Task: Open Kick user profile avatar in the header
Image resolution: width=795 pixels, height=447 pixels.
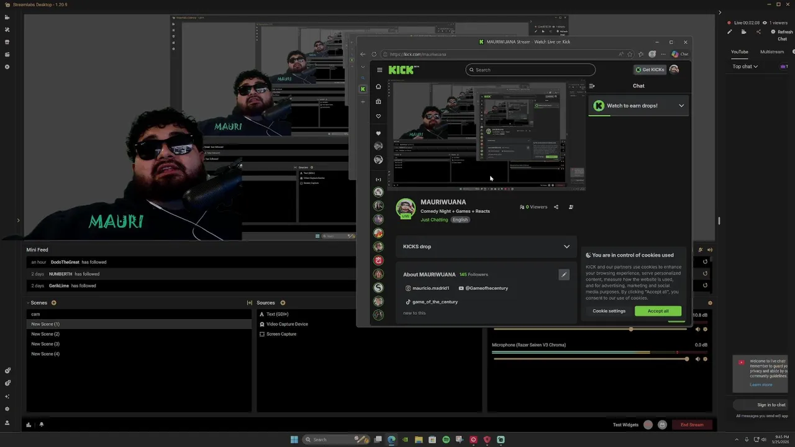Action: point(675,70)
